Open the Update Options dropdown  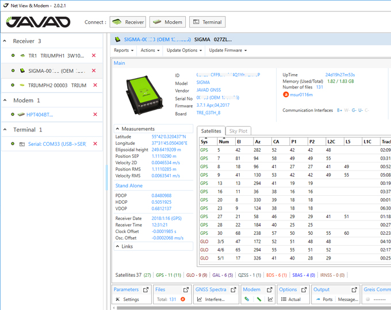click(x=184, y=51)
